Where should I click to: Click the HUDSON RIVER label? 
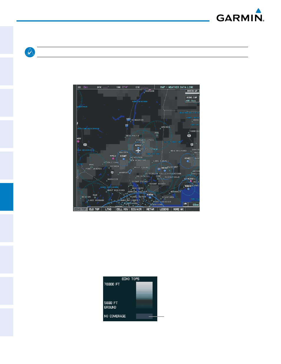click(140, 101)
